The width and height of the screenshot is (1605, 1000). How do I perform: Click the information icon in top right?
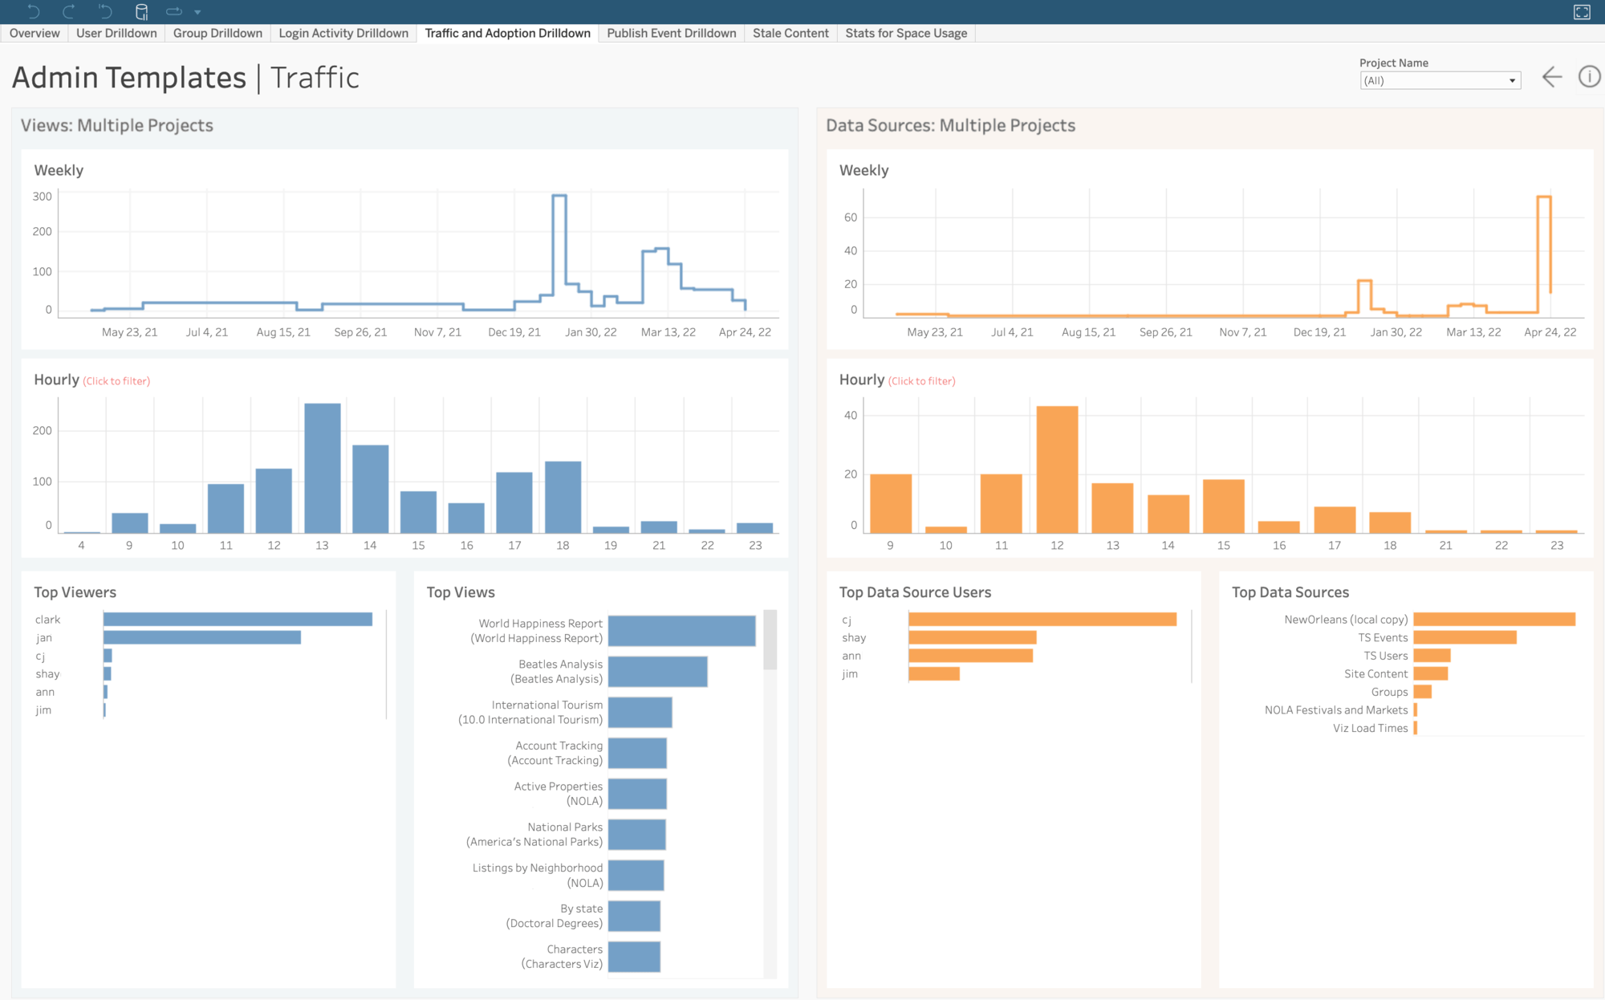[x=1589, y=77]
